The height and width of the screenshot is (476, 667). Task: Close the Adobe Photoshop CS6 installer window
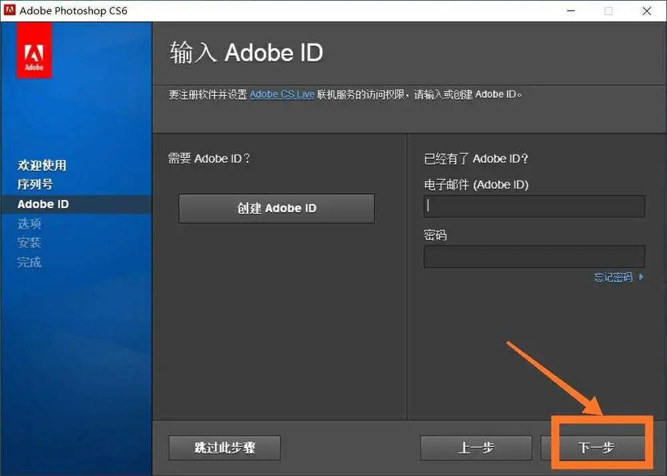click(x=646, y=11)
